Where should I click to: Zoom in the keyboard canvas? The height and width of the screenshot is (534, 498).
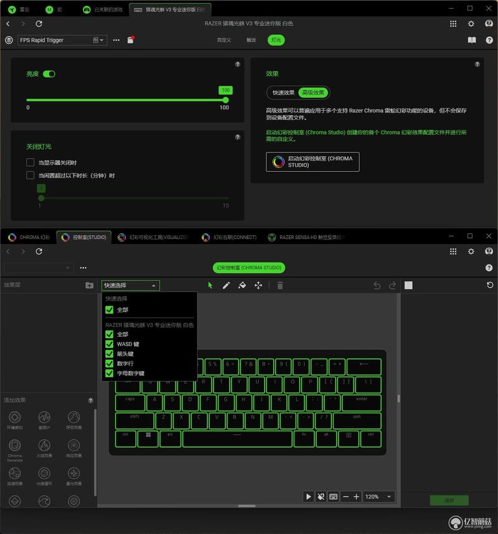click(356, 497)
